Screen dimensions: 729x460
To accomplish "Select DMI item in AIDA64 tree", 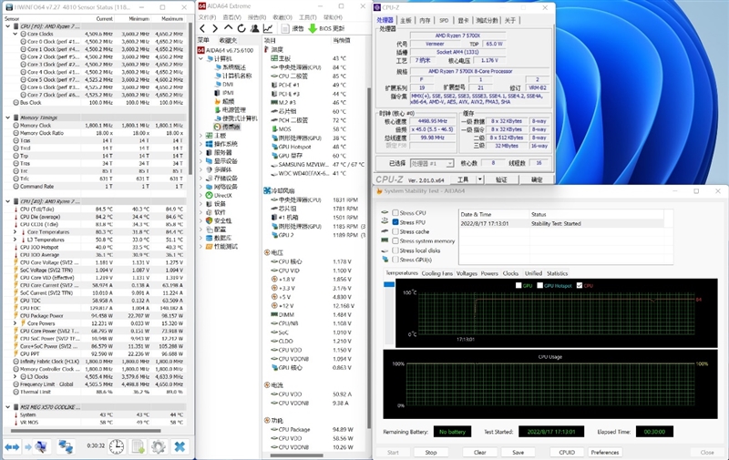I will [x=223, y=85].
